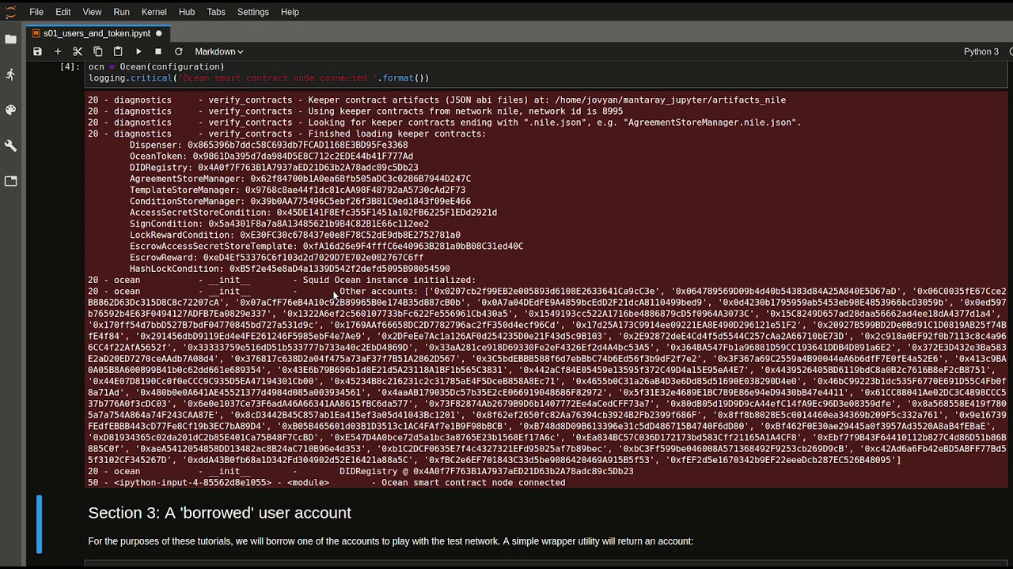Run the selected cell

pyautogui.click(x=138, y=51)
